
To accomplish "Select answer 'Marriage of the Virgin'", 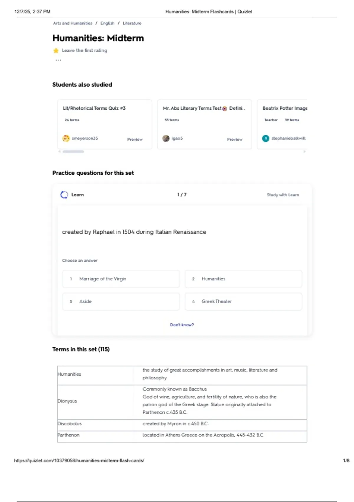I will click(x=121, y=279).
